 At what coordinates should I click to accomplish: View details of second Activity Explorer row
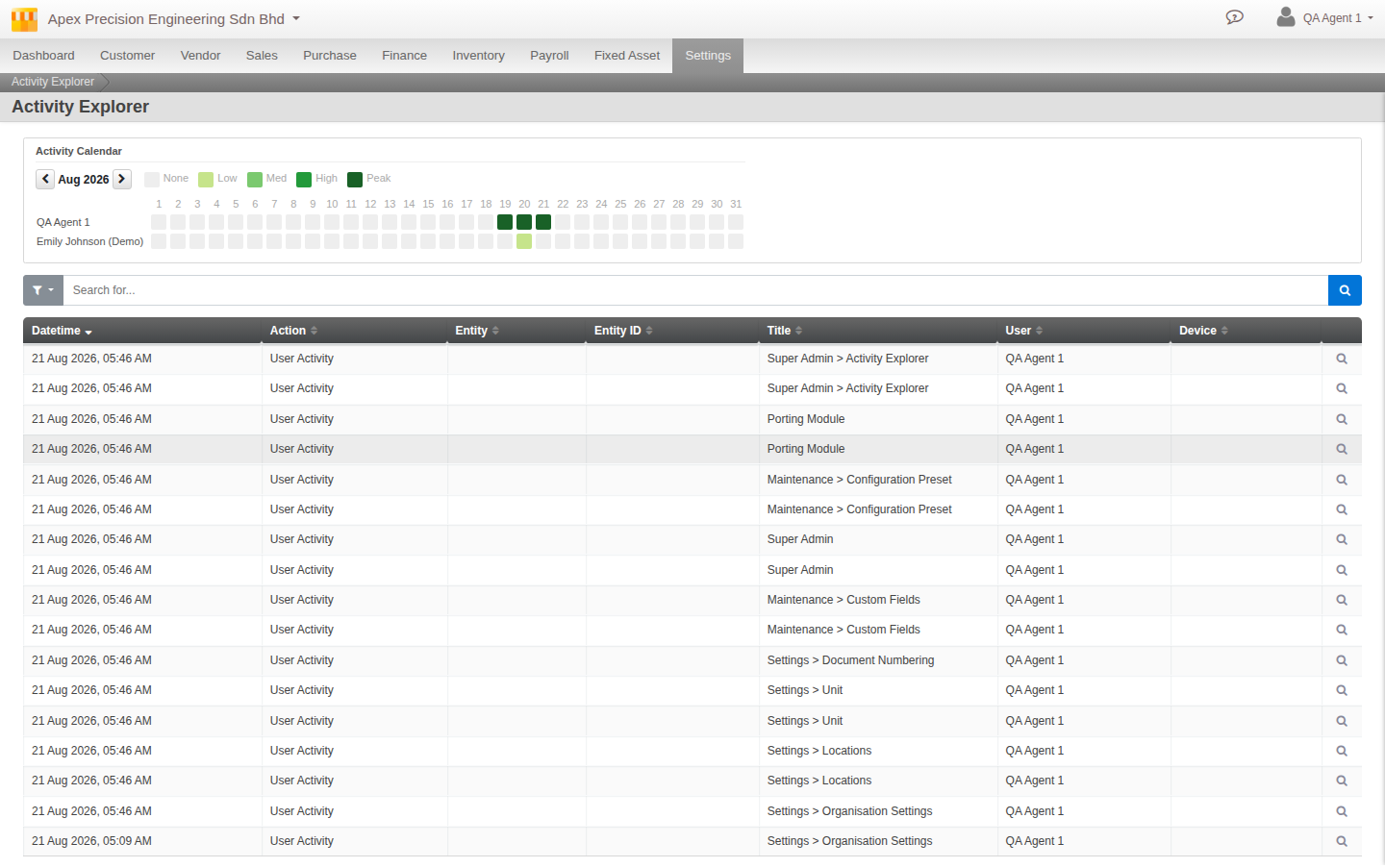coord(1342,388)
